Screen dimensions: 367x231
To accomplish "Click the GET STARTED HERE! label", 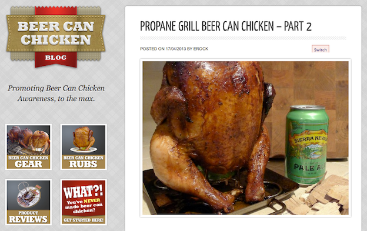I will pyautogui.click(x=84, y=220).
